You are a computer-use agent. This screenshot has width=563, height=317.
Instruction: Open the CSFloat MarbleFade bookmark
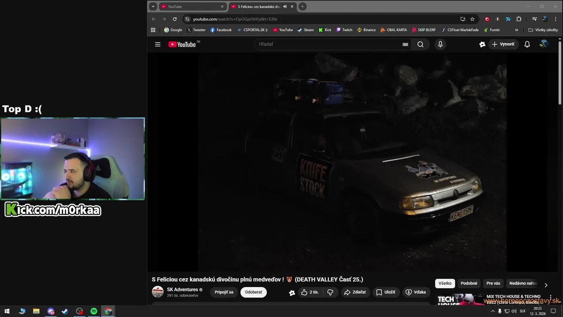(460, 30)
